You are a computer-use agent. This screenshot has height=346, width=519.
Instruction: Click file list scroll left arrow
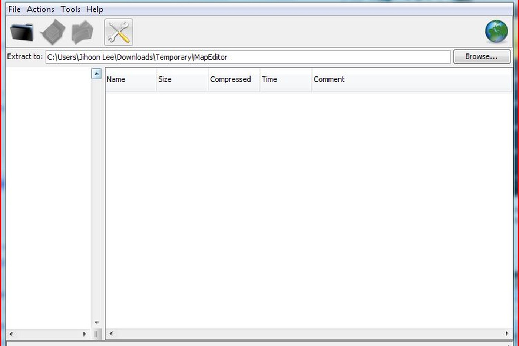pos(111,334)
